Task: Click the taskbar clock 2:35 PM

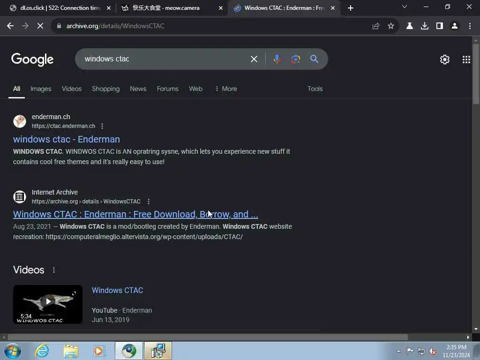Action: tap(456, 351)
